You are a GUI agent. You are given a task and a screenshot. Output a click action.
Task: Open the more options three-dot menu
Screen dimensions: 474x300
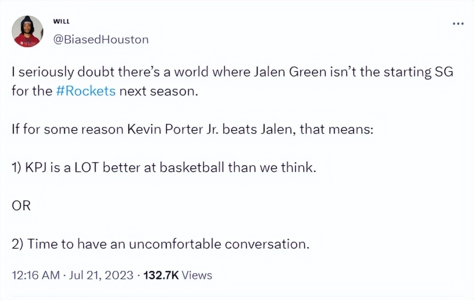tap(457, 23)
